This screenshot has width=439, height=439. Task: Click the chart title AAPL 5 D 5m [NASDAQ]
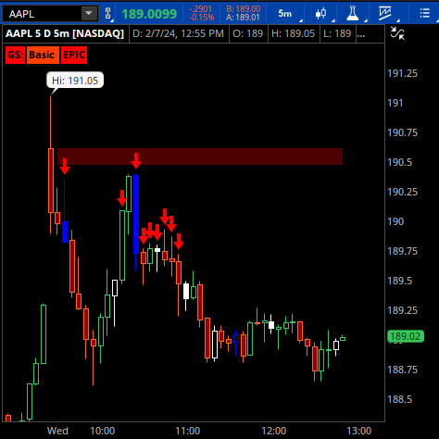click(x=65, y=33)
